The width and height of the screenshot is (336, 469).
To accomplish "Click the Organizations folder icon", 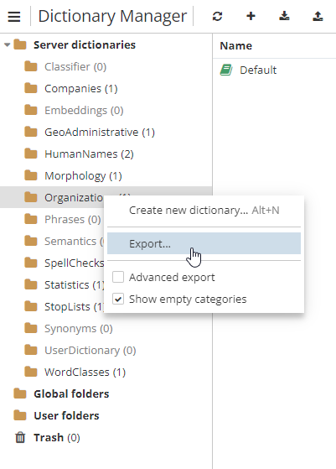I will pyautogui.click(x=31, y=197).
